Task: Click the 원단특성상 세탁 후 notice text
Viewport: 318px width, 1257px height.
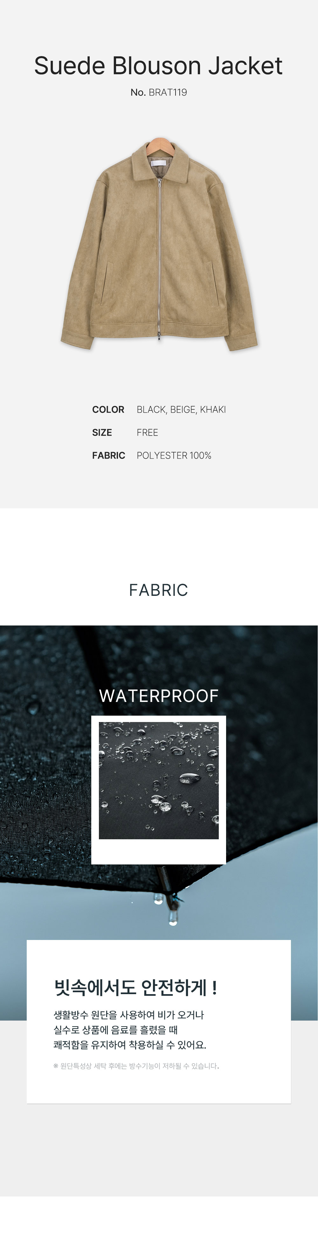Action: click(x=136, y=1066)
